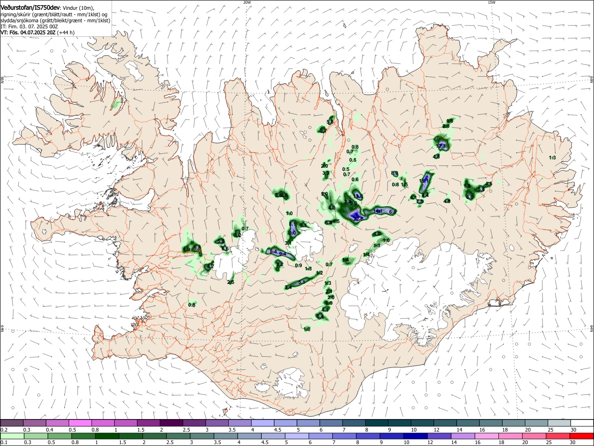Click the 0.8–1 mm green rain swatch
Viewport: 594px width, 446px height.
[x=84, y=436]
